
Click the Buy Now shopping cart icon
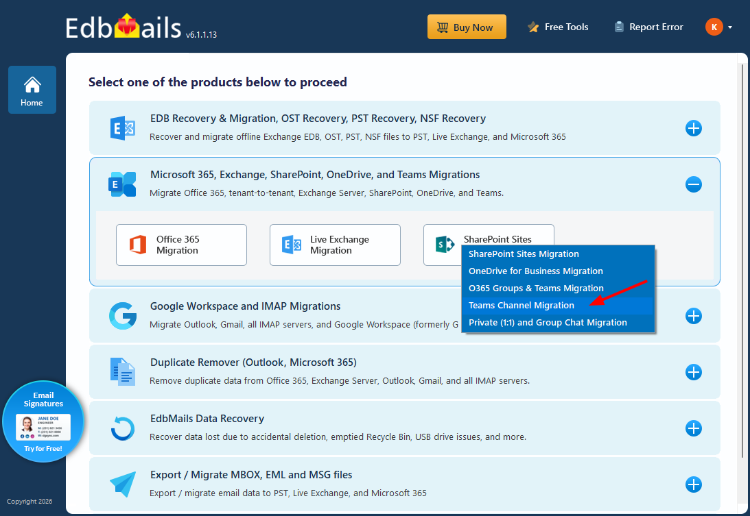[443, 27]
